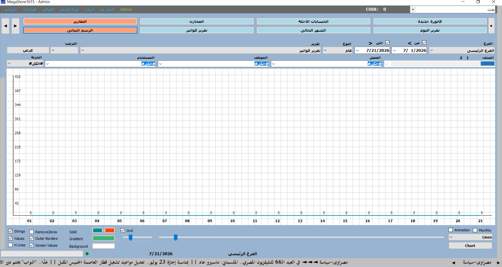The width and height of the screenshot is (502, 267).
Task: Click the عرض display button
Action: tap(28, 50)
